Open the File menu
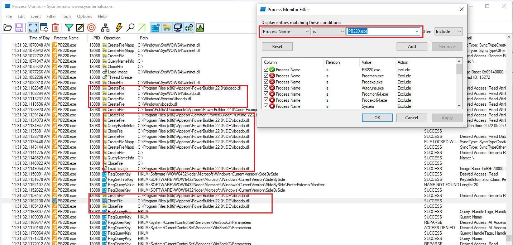 tap(9, 16)
